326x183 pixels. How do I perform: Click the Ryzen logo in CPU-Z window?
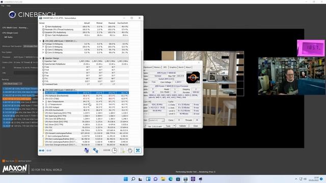pyautogui.click(x=193, y=77)
